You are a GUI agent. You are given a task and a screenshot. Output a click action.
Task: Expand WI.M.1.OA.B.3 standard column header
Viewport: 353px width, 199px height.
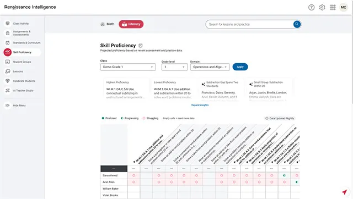click(247, 162)
